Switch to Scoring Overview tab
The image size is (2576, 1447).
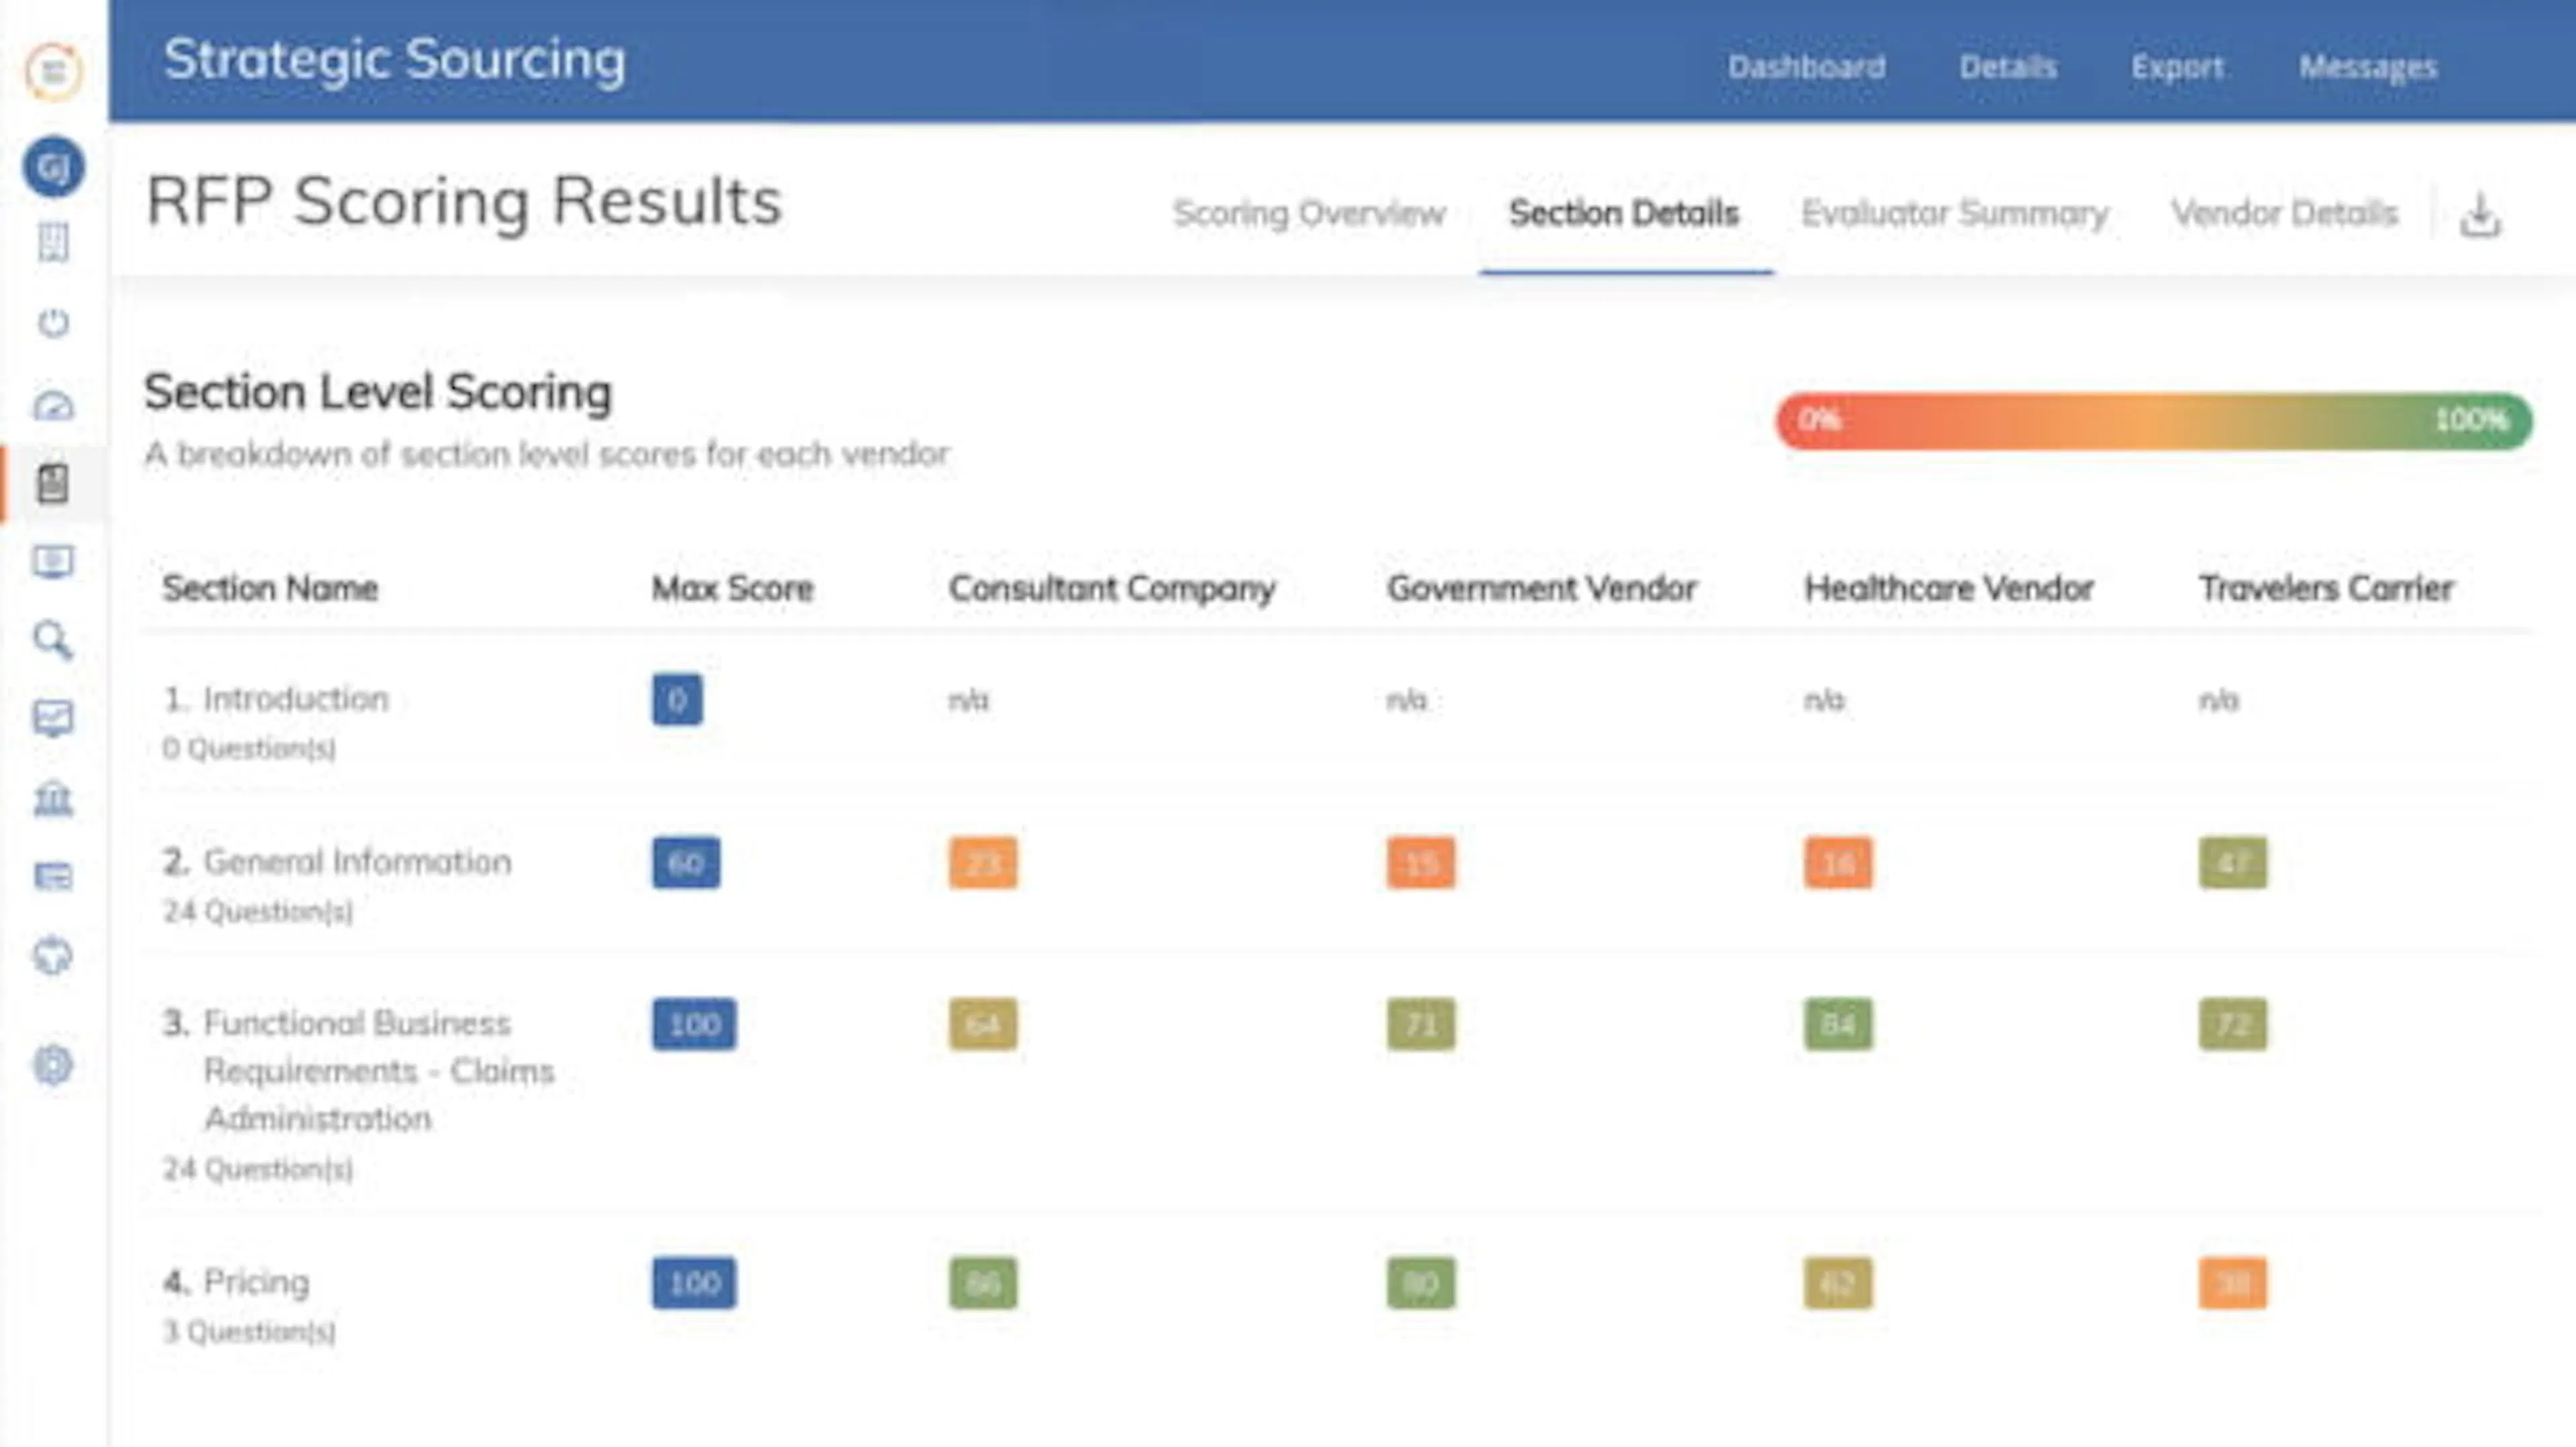(1309, 213)
